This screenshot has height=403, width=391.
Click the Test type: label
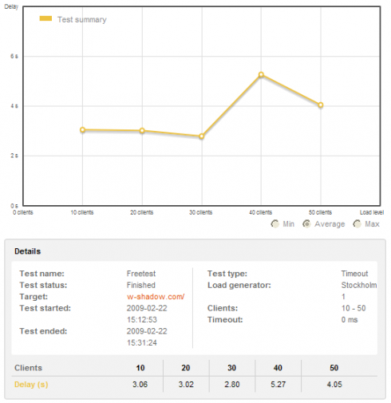pos(227,274)
